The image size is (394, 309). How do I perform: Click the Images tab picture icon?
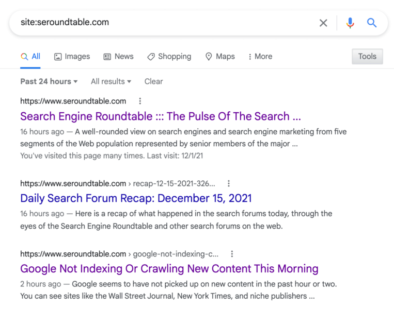[x=58, y=57]
